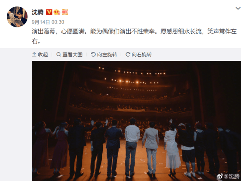Click the Weibo eye logo in watermark
This screenshot has height=181, width=241.
(x=220, y=176)
